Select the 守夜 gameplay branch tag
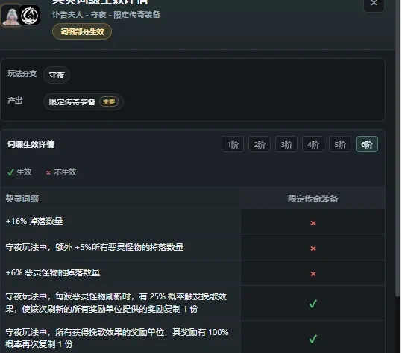402x353 pixels. [57, 75]
